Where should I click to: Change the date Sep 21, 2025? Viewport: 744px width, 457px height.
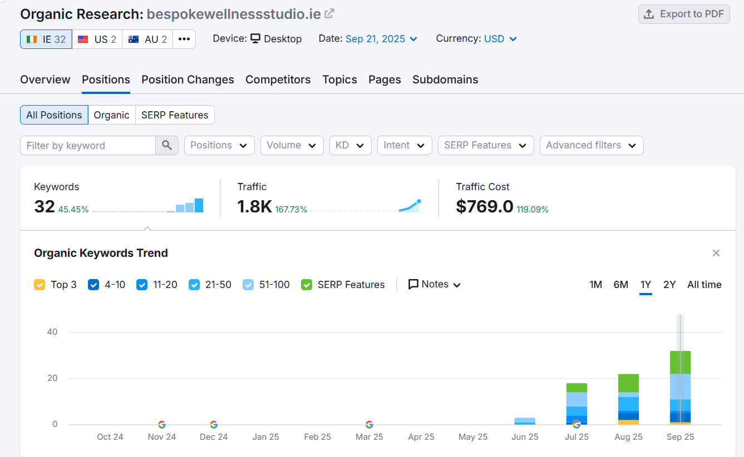coord(381,39)
